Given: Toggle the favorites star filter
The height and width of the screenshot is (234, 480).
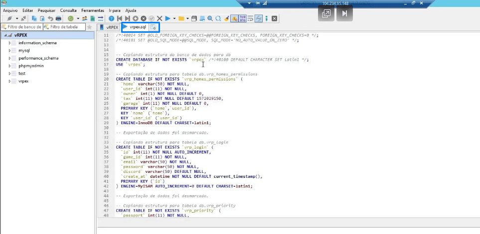Looking at the screenshot, I should click(89, 27).
